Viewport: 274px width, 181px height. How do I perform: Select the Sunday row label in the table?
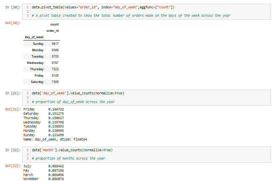(x=38, y=44)
